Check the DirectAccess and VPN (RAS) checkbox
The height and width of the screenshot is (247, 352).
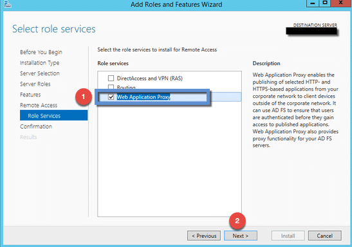pyautogui.click(x=111, y=78)
